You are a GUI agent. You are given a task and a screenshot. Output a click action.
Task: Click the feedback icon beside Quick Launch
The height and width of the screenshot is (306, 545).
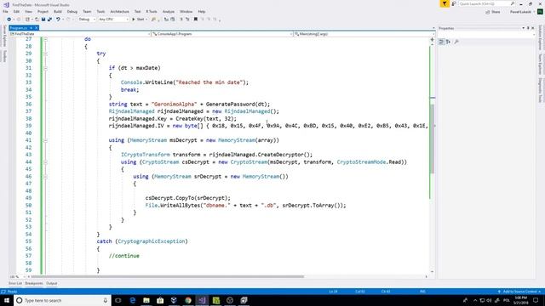pyautogui.click(x=454, y=3)
